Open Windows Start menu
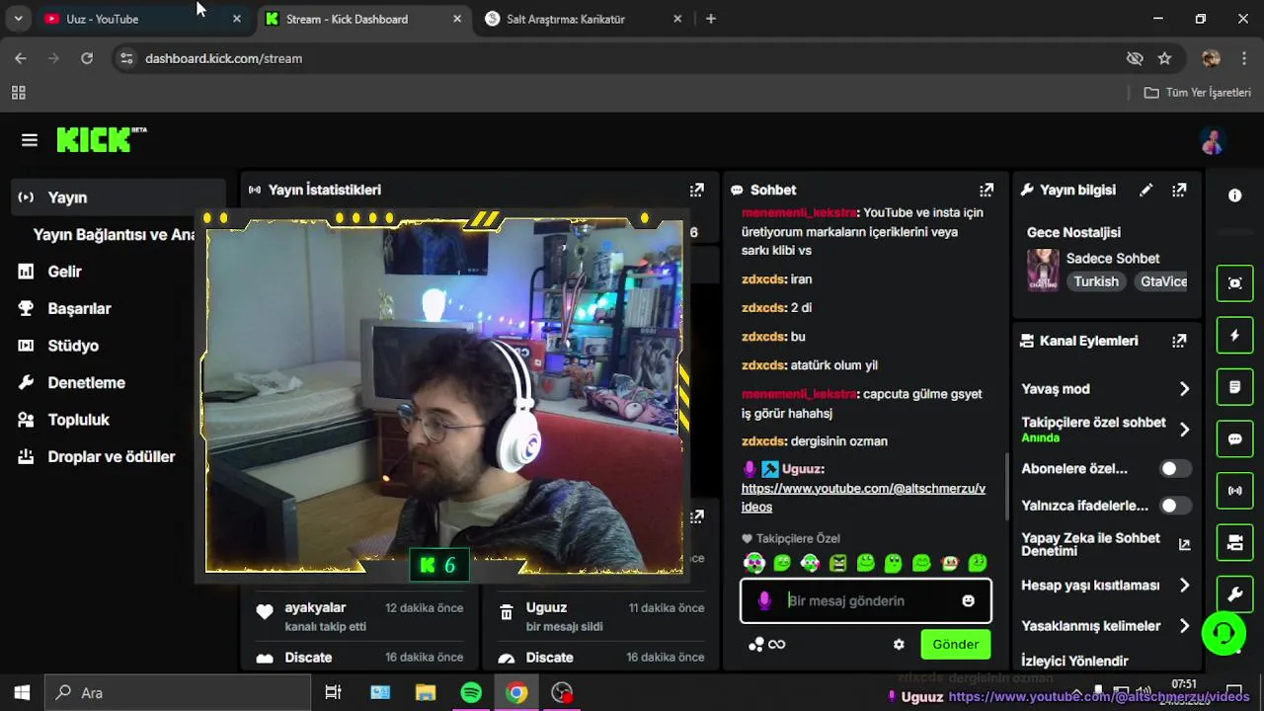Image resolution: width=1264 pixels, height=711 pixels. coord(22,692)
